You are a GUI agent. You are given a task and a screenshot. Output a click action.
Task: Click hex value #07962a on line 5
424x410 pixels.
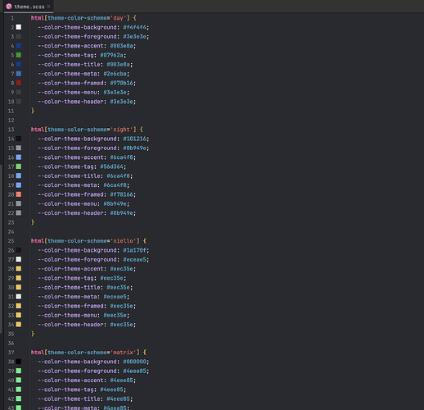111,55
